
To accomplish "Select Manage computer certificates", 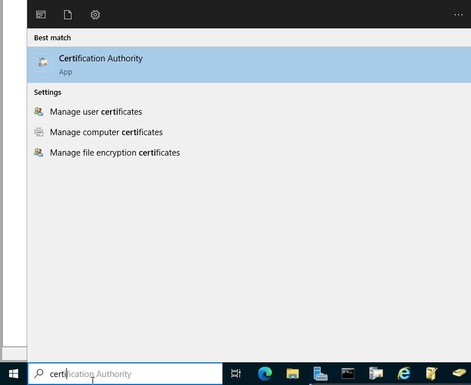I will click(x=106, y=132).
